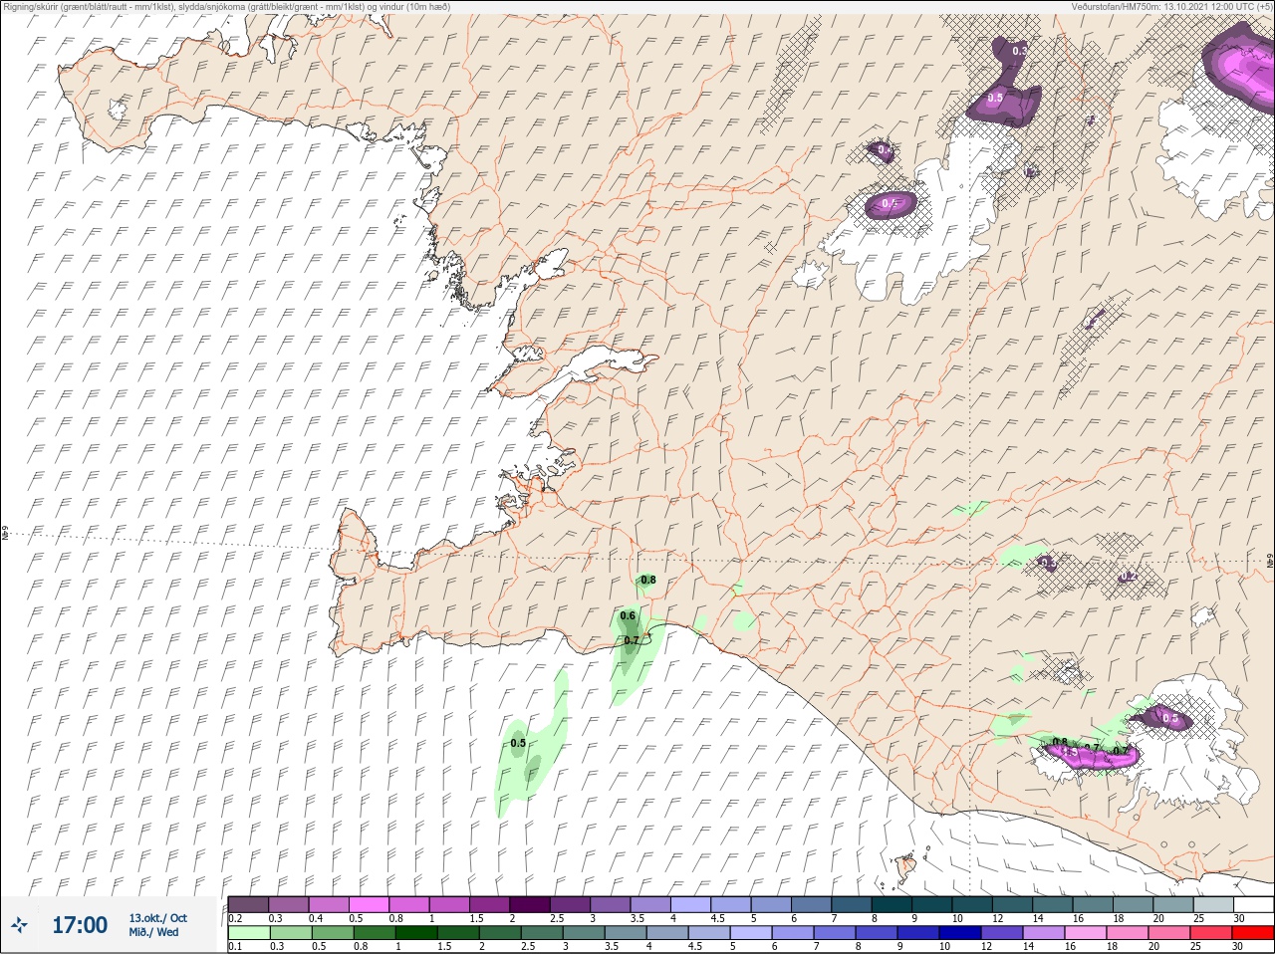Select the bright pink 0.5 swatch in snow legend

(x=369, y=904)
